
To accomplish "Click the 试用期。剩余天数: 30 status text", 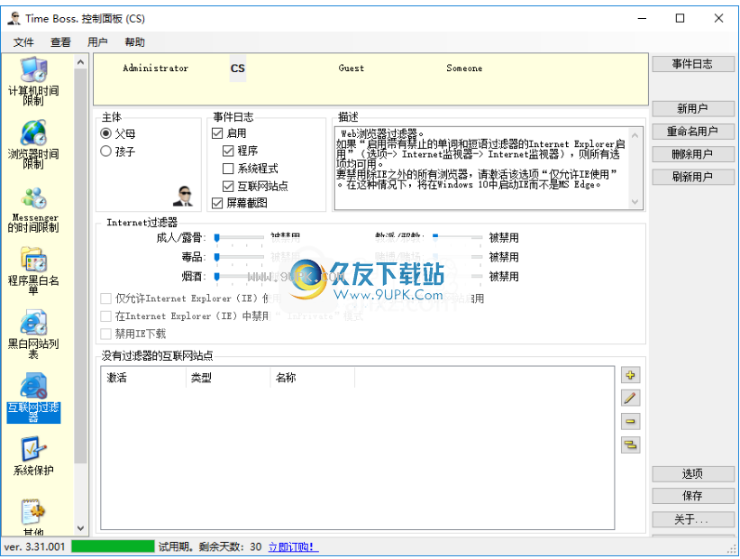I will (210, 547).
